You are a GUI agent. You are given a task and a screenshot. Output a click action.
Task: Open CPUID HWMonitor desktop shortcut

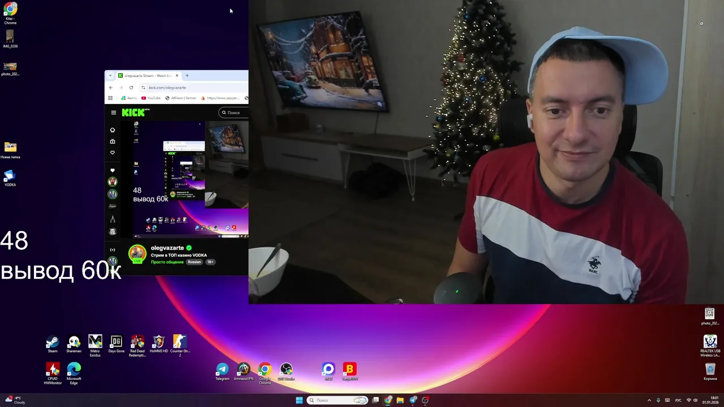[53, 374]
